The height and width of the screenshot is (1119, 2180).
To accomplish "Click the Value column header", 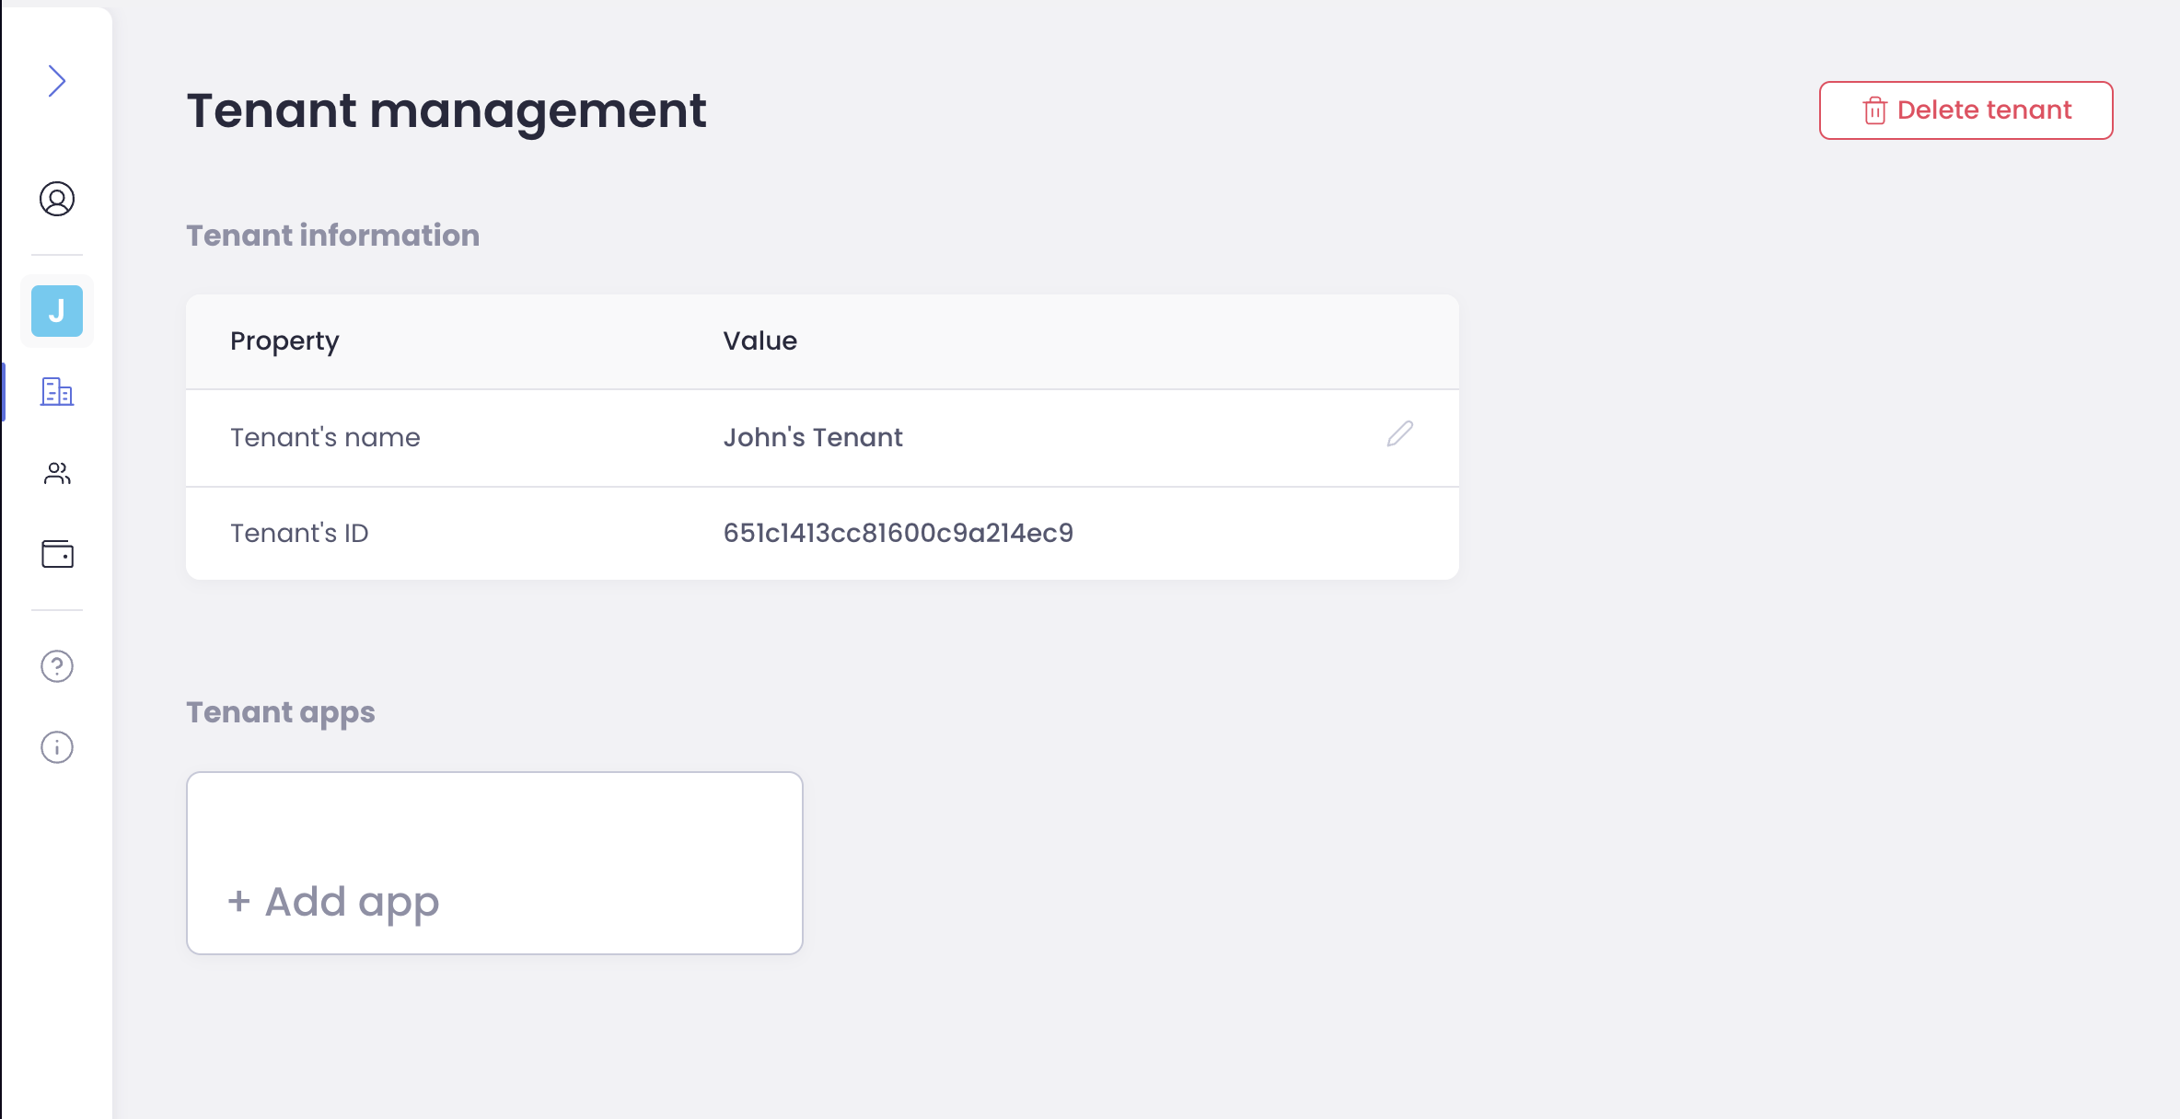I will click(x=760, y=341).
